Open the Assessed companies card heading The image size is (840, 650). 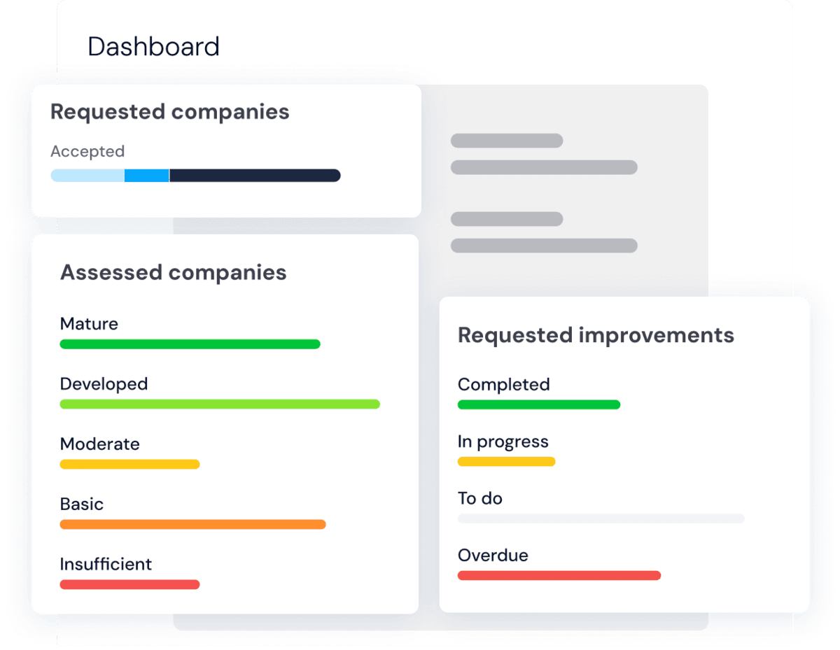click(x=173, y=272)
